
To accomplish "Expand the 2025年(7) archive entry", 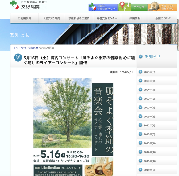I will (x=157, y=81).
